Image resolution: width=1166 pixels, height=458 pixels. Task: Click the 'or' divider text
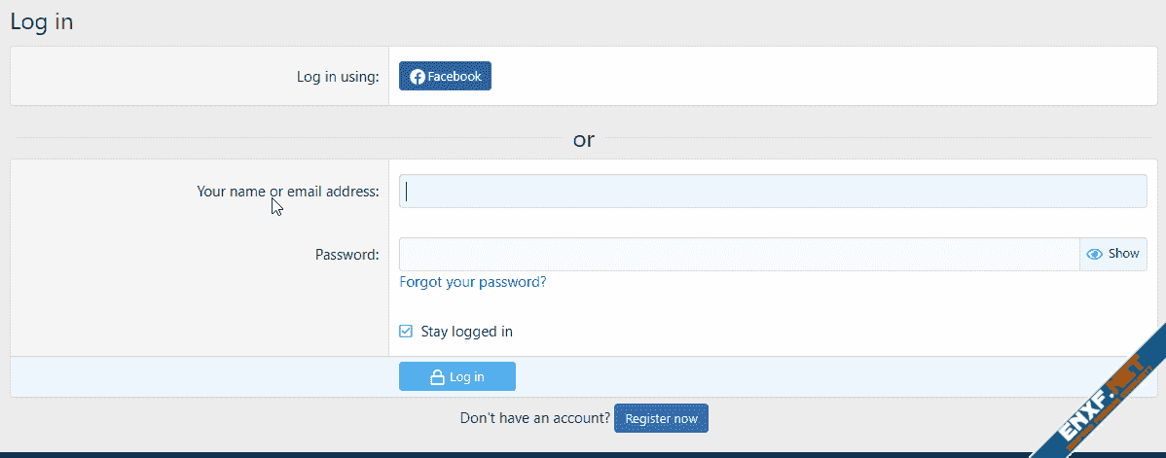coord(583,139)
